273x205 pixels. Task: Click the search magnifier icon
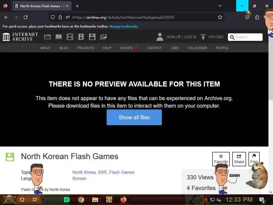point(232,37)
